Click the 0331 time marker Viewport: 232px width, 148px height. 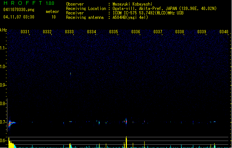point(25,32)
